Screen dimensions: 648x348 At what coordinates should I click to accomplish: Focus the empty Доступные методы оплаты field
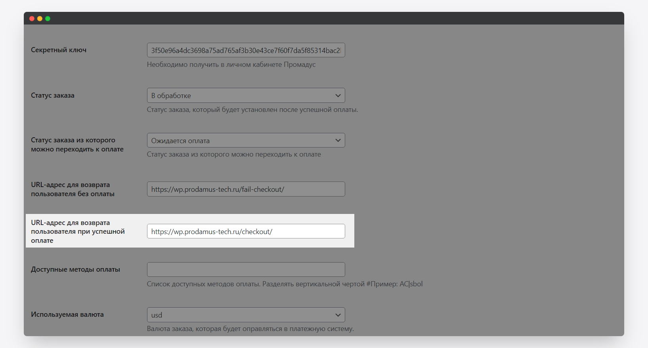(x=246, y=269)
